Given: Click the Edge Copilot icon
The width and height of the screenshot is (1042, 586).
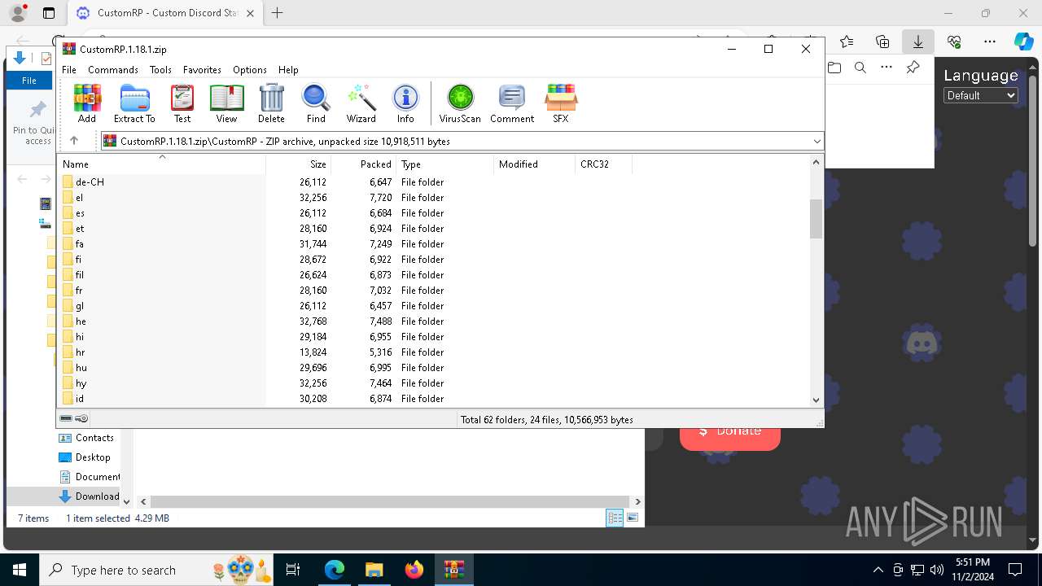Looking at the screenshot, I should pyautogui.click(x=1023, y=42).
